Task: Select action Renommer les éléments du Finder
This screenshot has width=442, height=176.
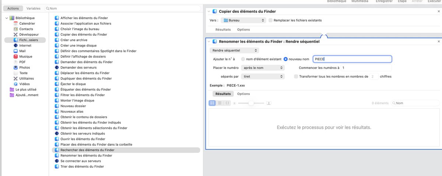Action: coord(86,155)
